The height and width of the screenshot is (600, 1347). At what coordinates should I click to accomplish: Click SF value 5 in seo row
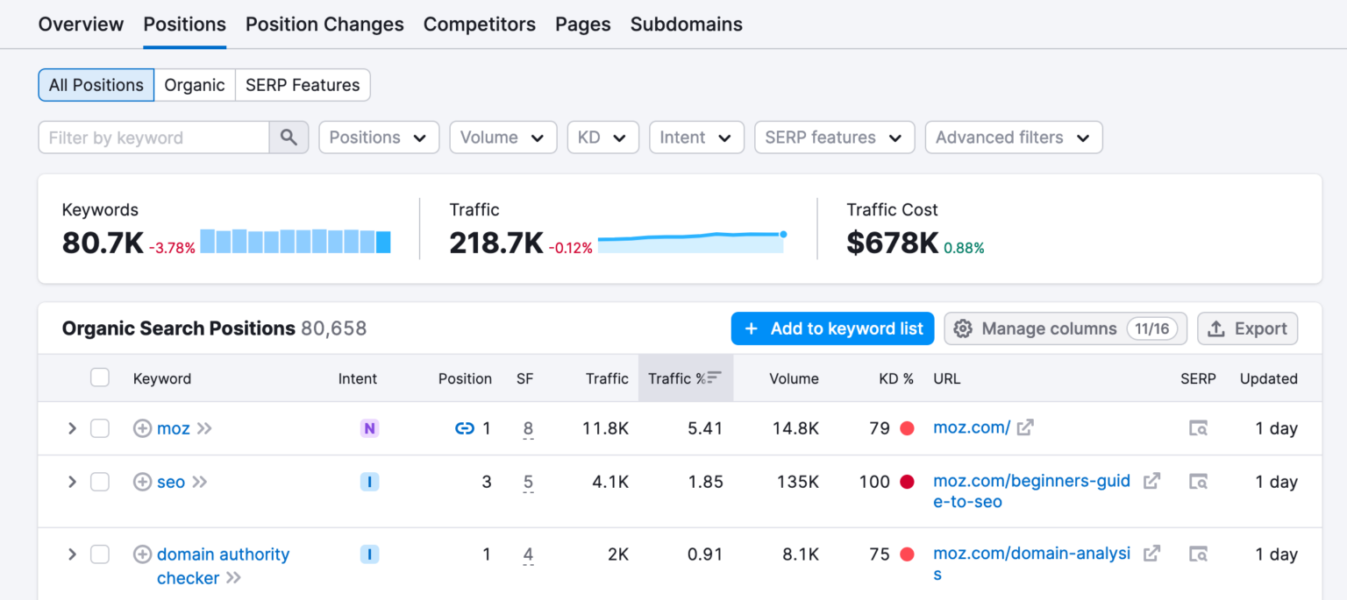(x=528, y=482)
